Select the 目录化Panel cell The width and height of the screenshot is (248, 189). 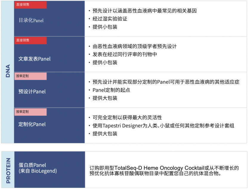click(x=49, y=19)
